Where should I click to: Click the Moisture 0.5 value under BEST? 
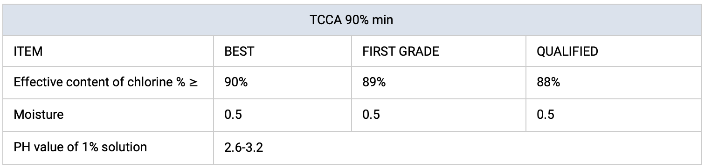(282, 115)
